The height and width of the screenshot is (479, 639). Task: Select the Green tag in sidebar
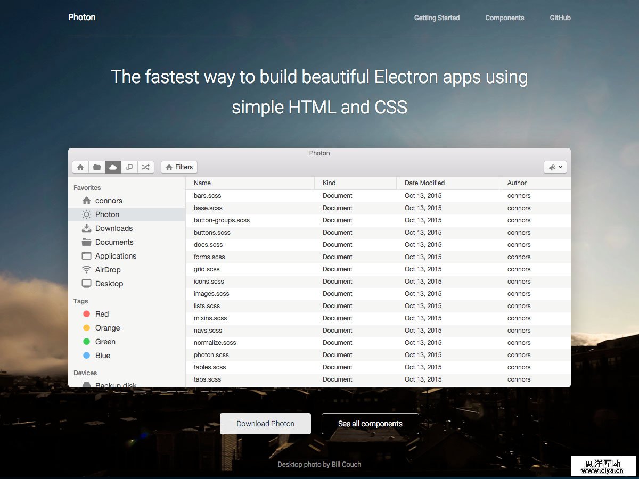[x=105, y=342]
